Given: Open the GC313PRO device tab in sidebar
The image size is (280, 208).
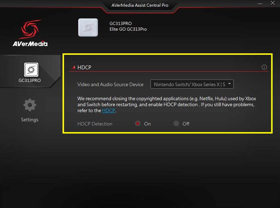Looking at the screenshot, I should (30, 72).
